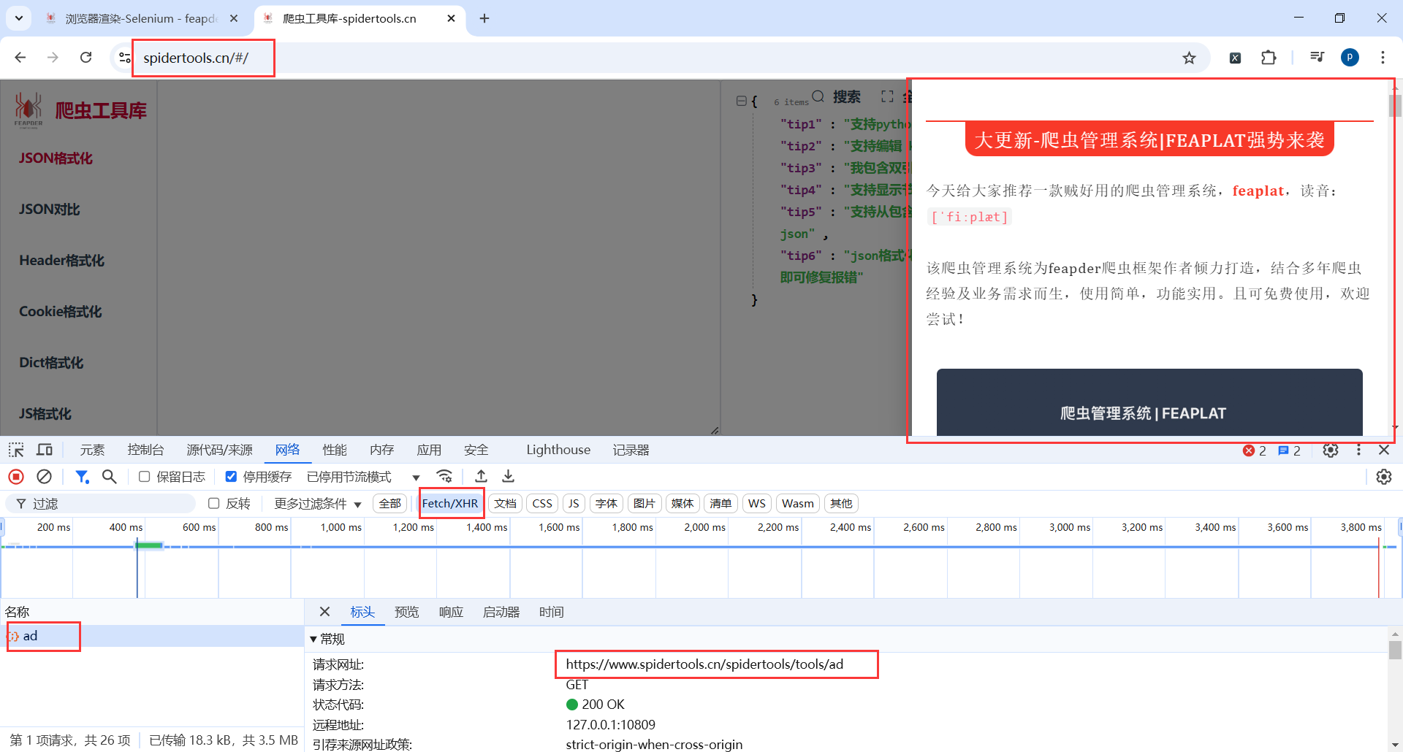Image resolution: width=1403 pixels, height=752 pixels.
Task: Export network log with download icon
Action: (508, 477)
